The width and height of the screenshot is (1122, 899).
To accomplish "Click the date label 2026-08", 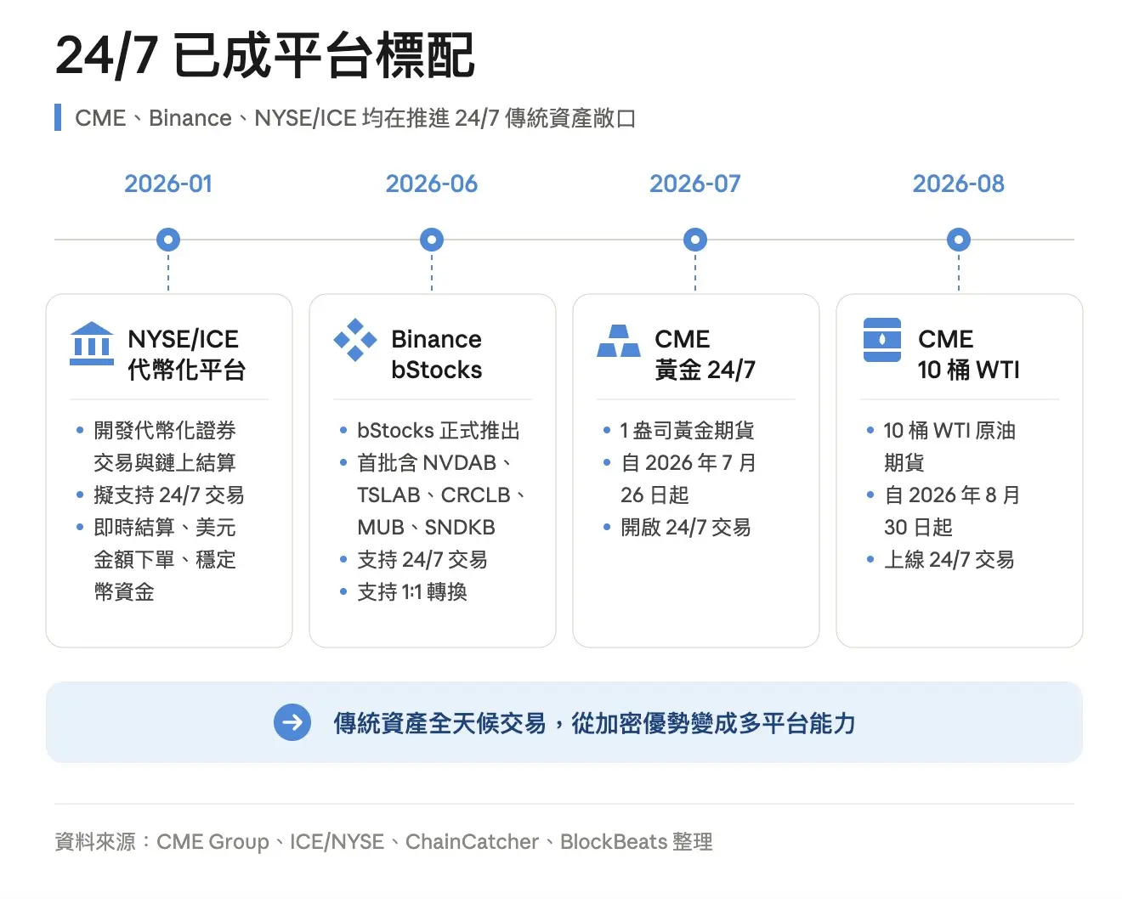I will [x=959, y=184].
